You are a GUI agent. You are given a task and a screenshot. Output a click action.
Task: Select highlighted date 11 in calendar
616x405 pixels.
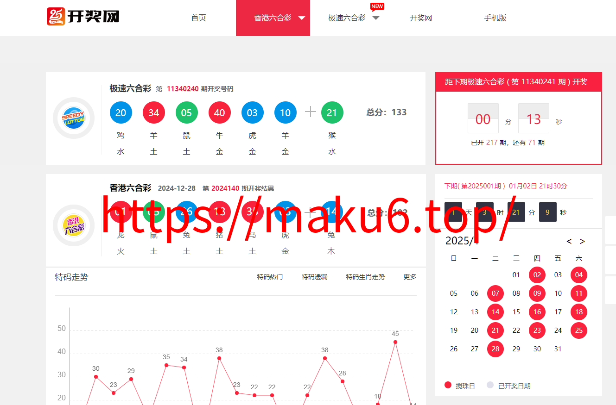(579, 293)
